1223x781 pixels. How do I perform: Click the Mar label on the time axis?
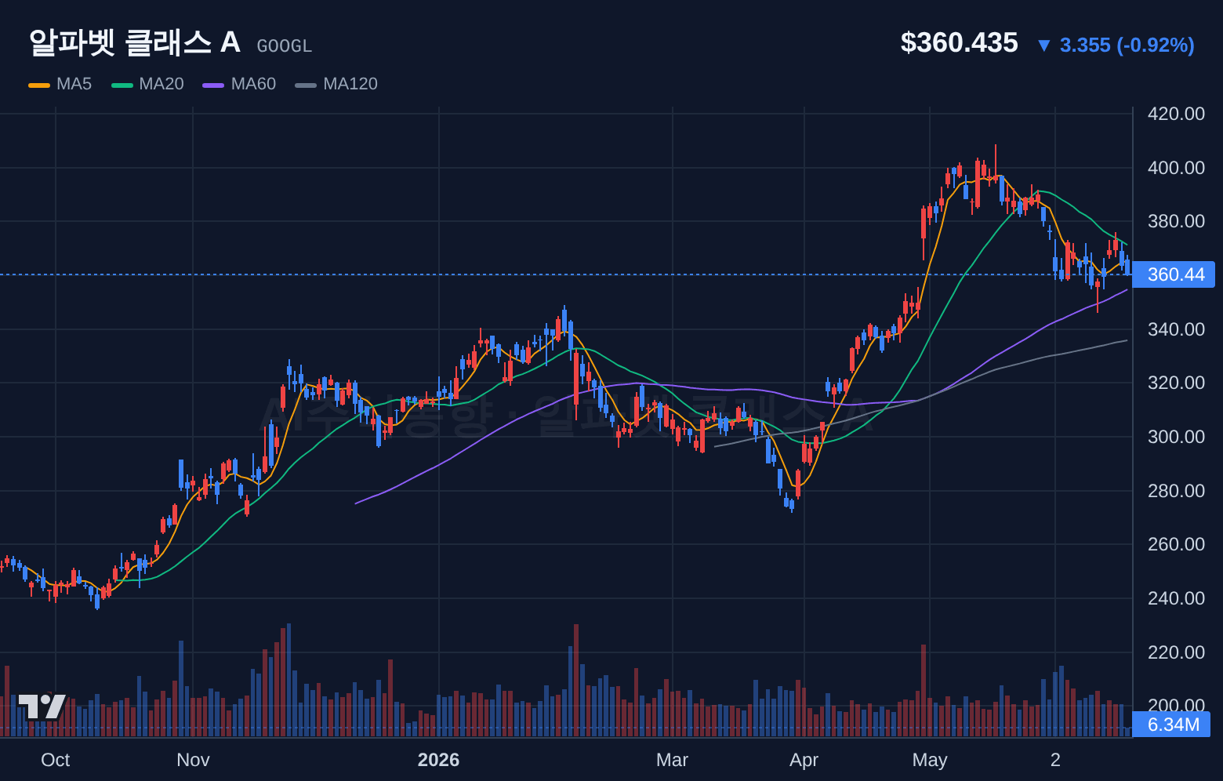[x=672, y=760]
